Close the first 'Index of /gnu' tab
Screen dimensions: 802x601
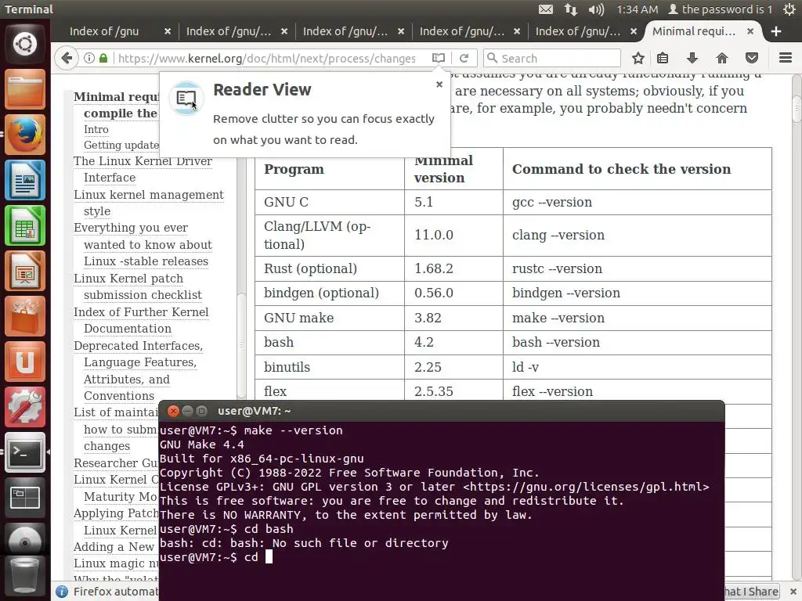pos(168,31)
